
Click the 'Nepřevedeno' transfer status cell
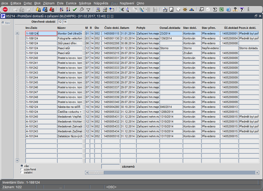coord(211,48)
